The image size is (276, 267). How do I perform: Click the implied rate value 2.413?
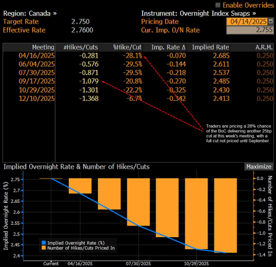[221, 98]
